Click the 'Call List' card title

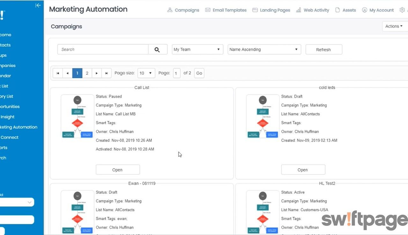coord(142,87)
